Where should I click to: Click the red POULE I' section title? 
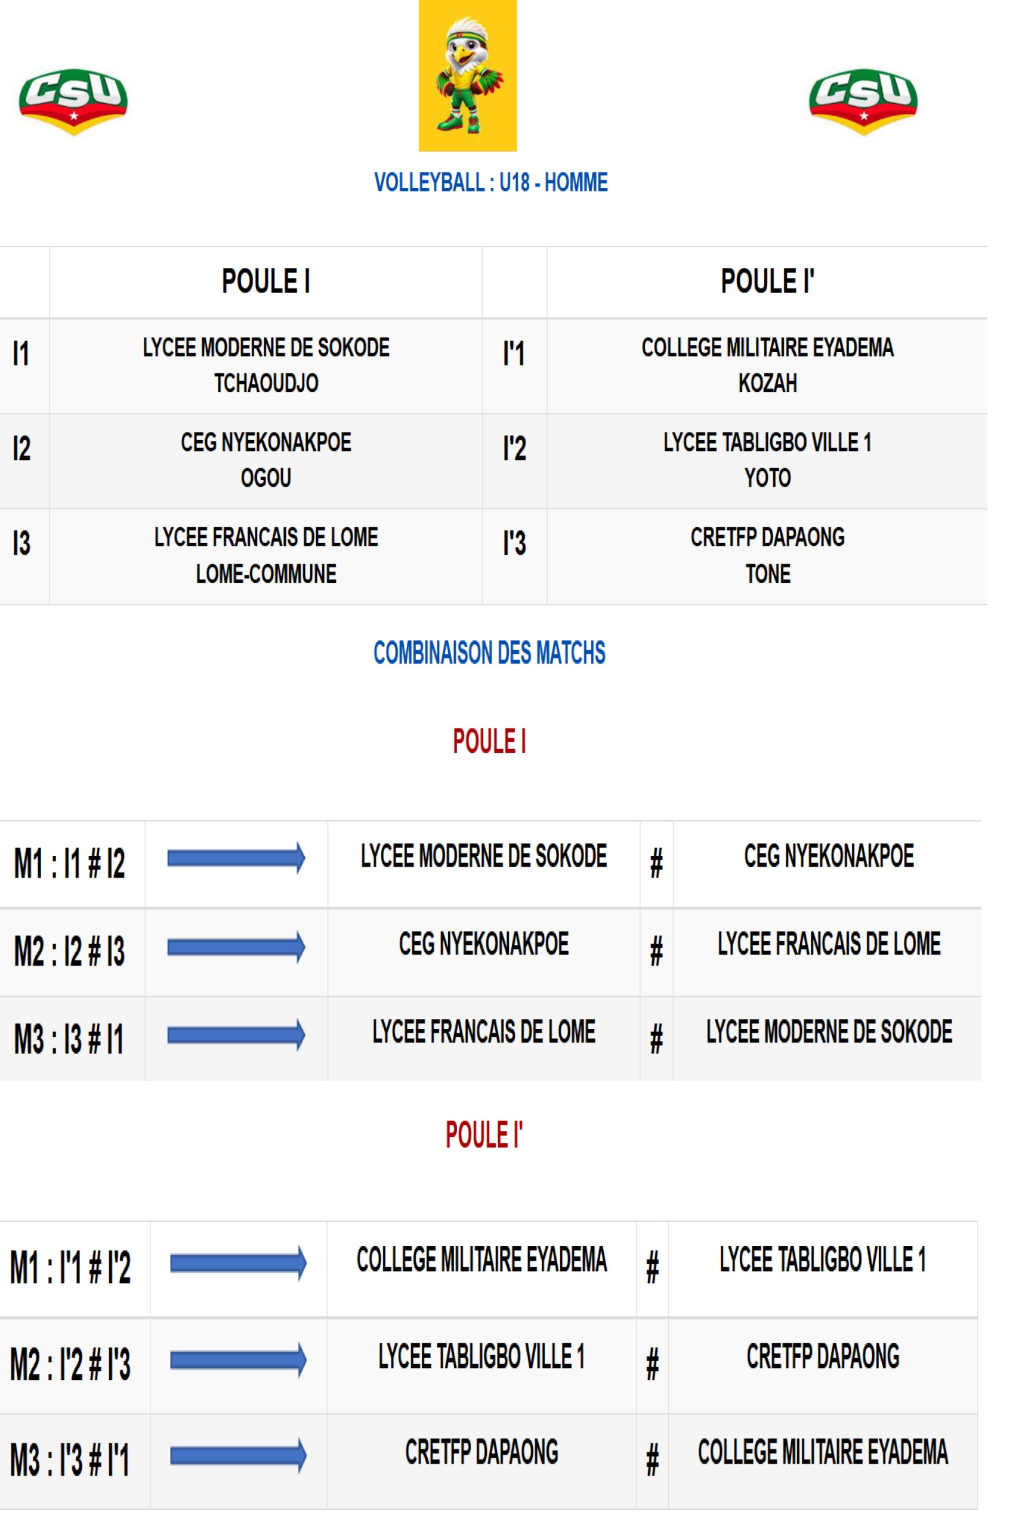(x=484, y=1134)
